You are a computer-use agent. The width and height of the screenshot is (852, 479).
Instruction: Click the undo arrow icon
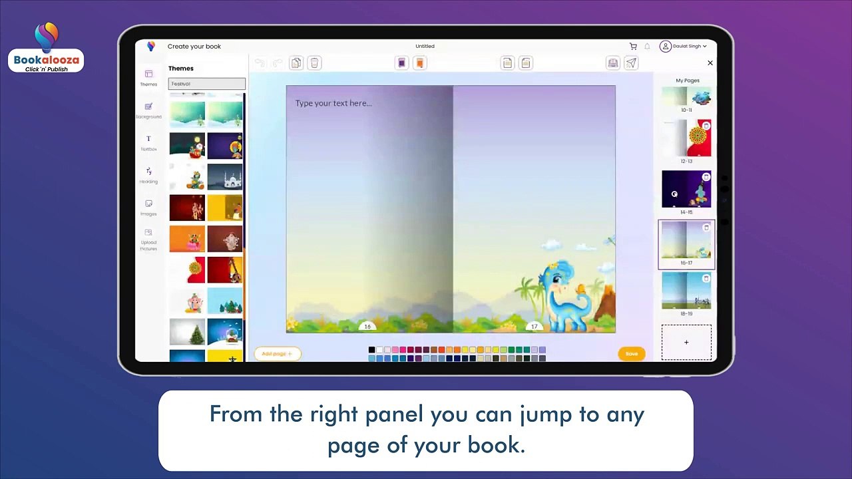coord(260,63)
